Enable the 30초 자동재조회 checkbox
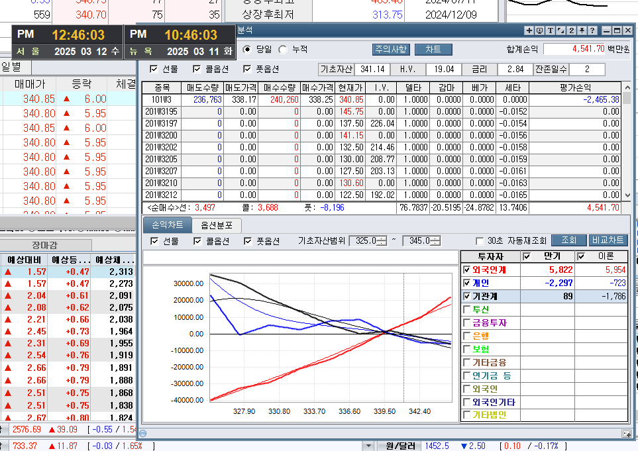This screenshot has height=451, width=638. pos(480,241)
